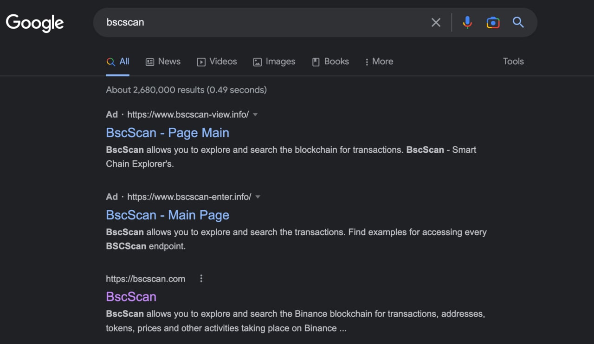Start voice search with the microphone icon
The image size is (594, 344).
click(x=467, y=22)
